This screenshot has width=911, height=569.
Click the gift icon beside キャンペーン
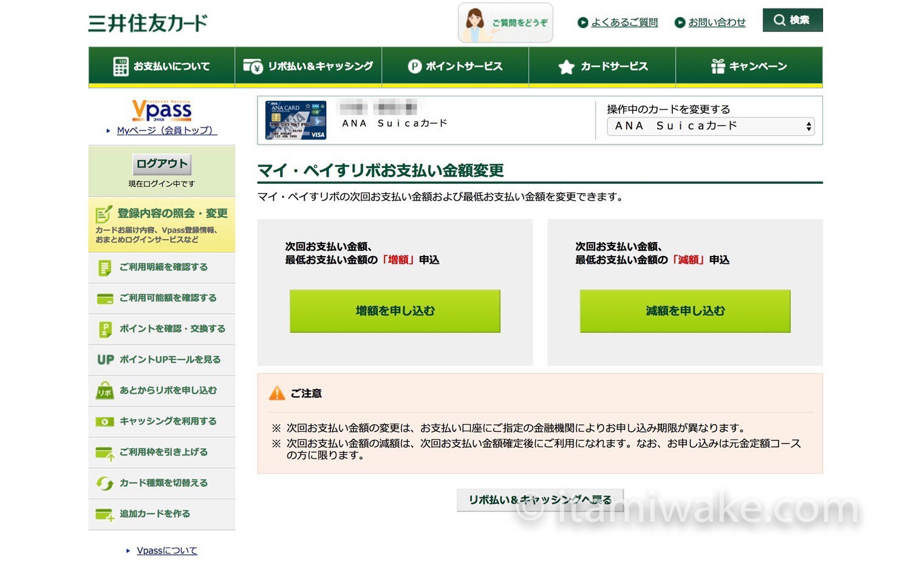(x=718, y=66)
